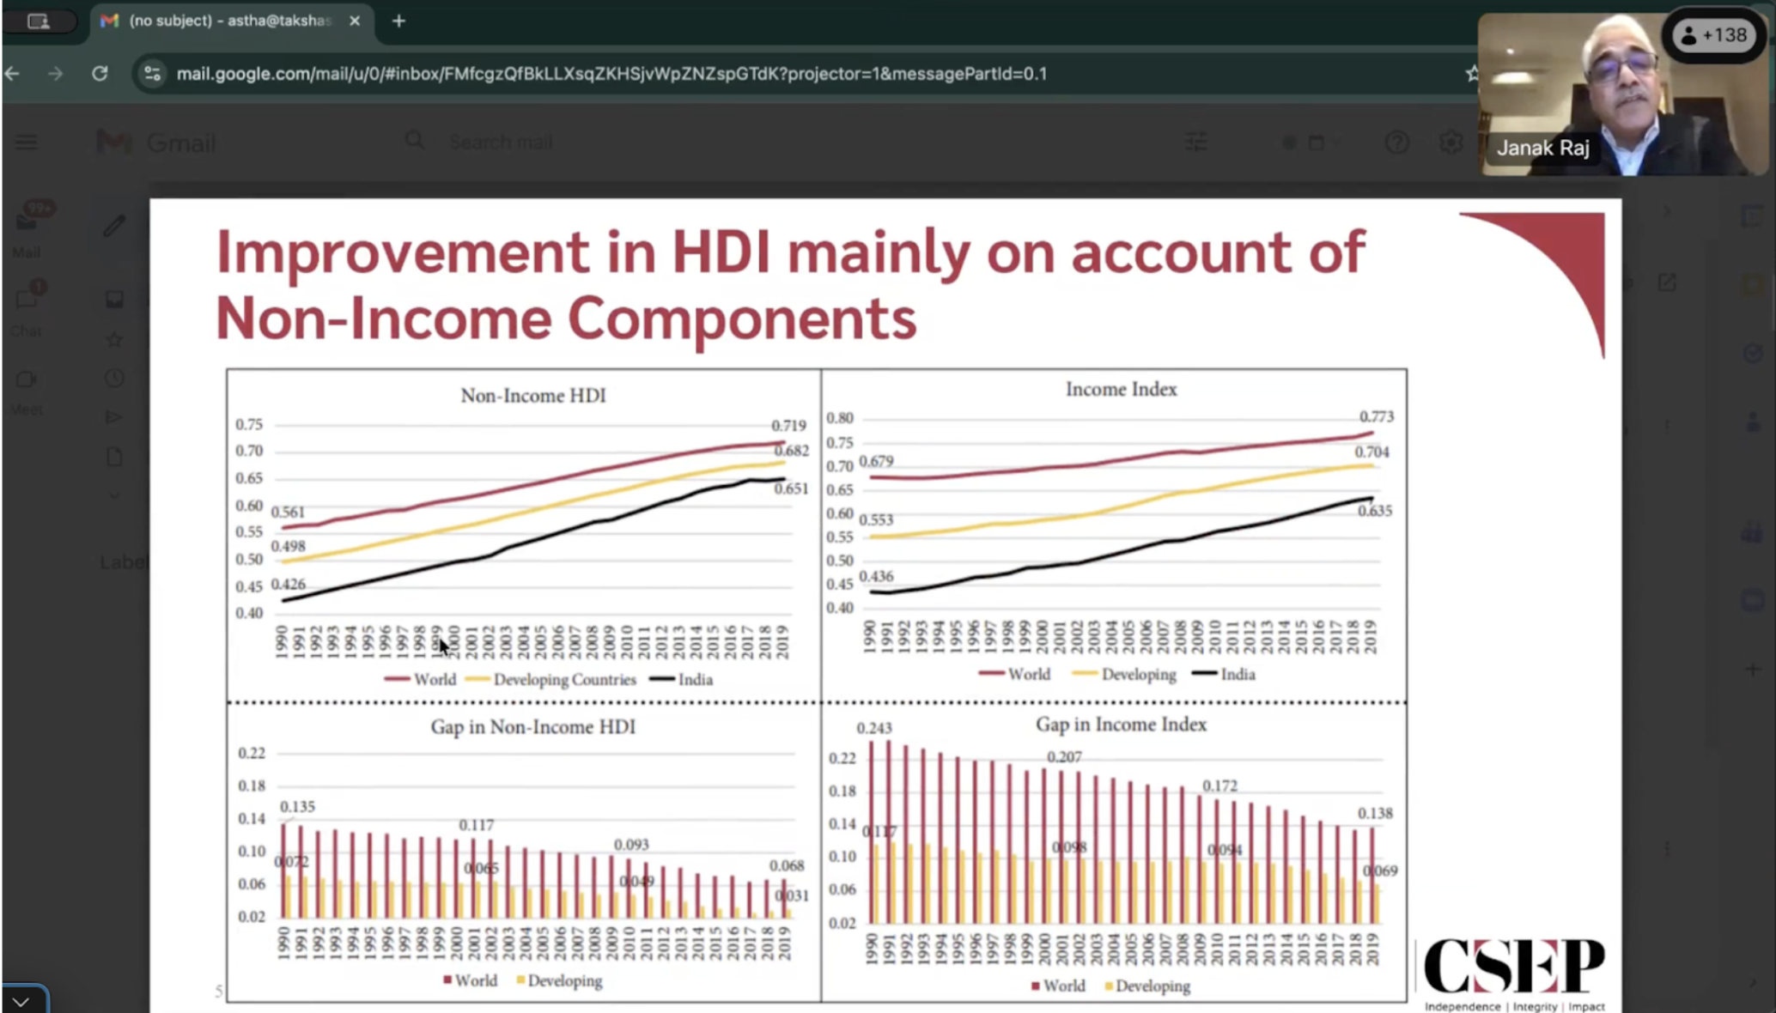
Task: Open the Gmail main menu hamburger
Action: tap(27, 143)
